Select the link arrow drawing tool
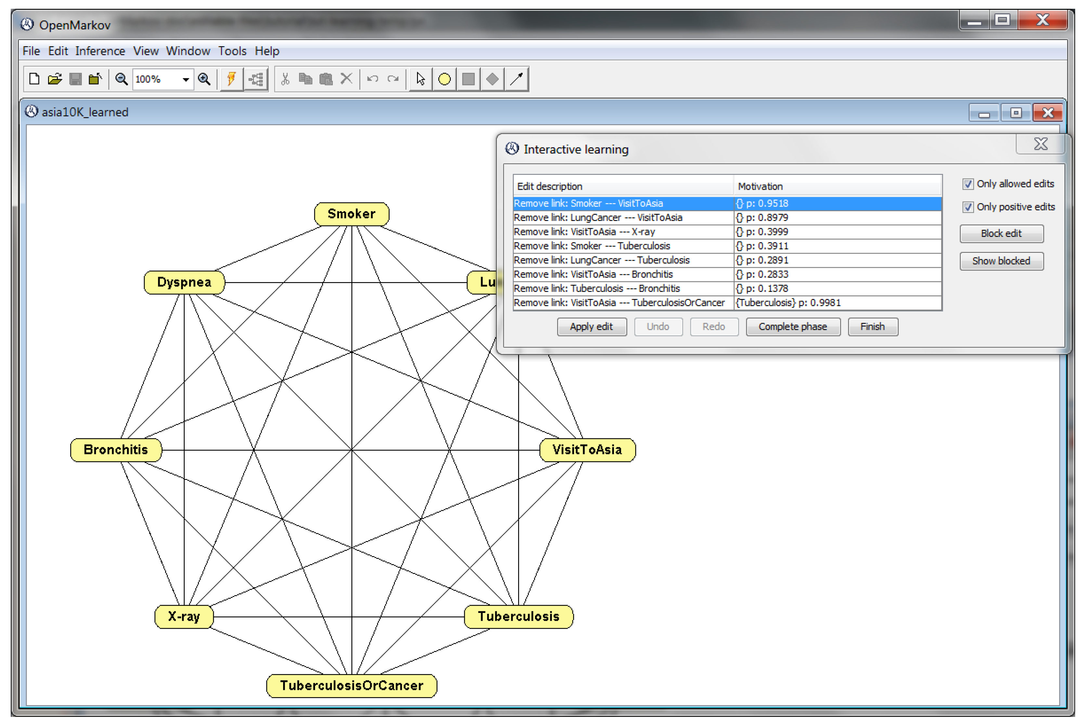Viewport: 1082px width, 726px height. (x=516, y=79)
